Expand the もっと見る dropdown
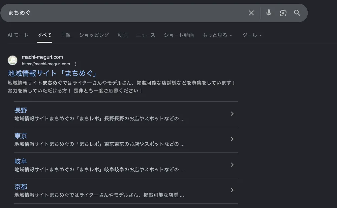The height and width of the screenshot is (208, 337). [x=217, y=35]
